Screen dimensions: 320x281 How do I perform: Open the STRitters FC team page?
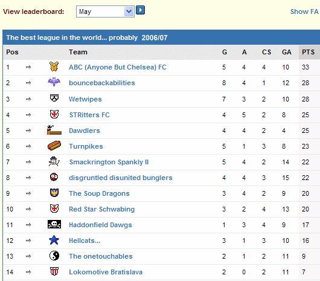(x=89, y=115)
